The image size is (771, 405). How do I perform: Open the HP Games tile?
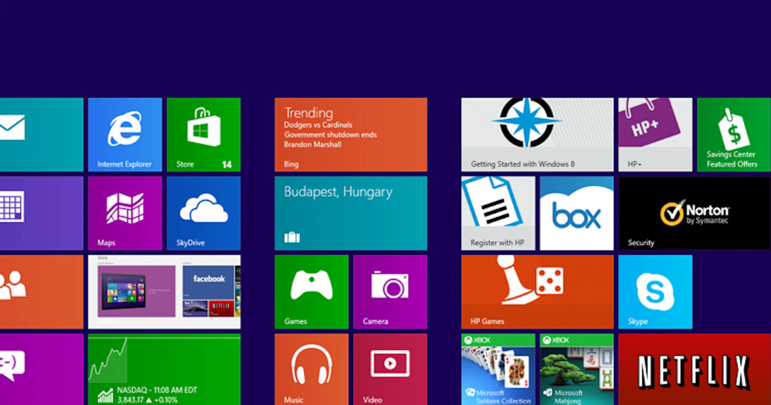537,292
